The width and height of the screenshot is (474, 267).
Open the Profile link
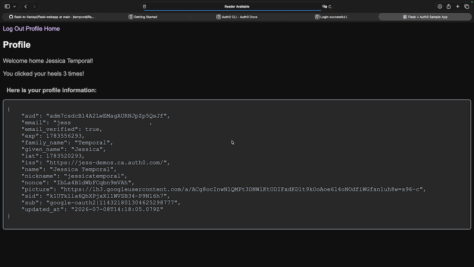coord(34,29)
